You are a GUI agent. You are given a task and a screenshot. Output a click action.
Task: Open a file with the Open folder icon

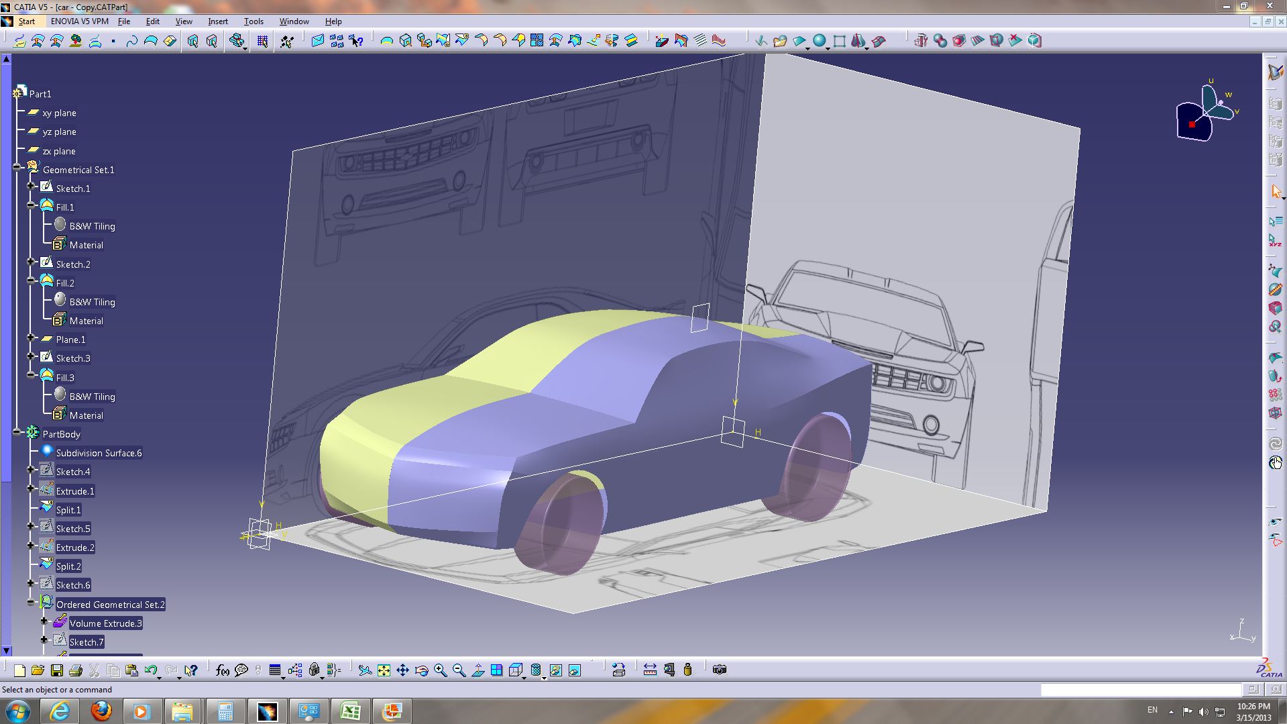pyautogui.click(x=38, y=670)
